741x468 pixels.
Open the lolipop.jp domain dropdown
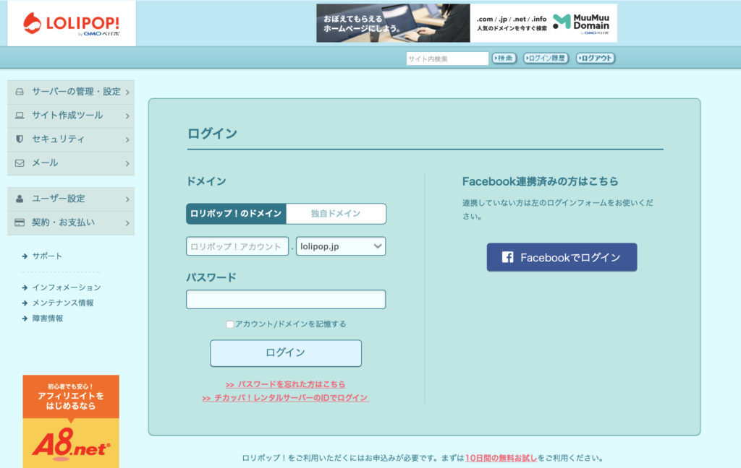click(x=341, y=246)
